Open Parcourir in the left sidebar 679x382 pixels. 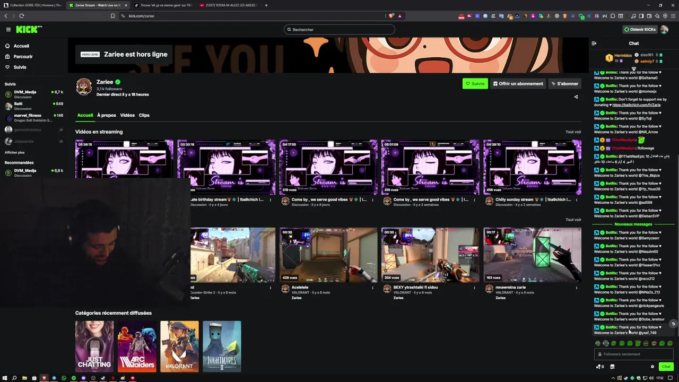pos(23,57)
